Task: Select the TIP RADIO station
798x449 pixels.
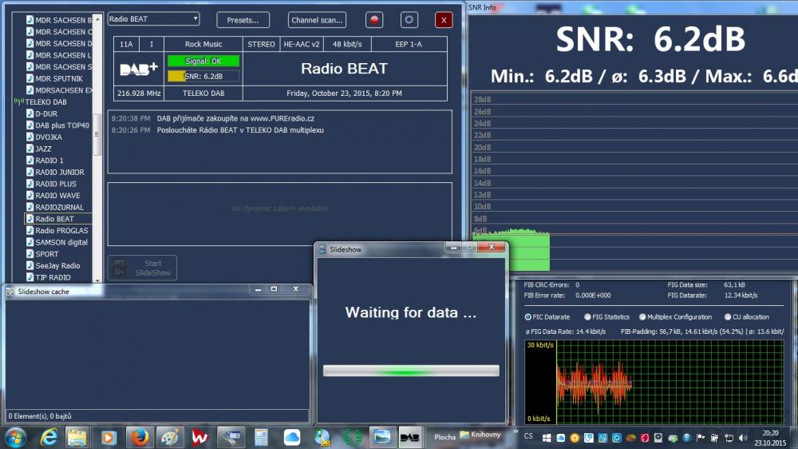Action: coord(49,278)
